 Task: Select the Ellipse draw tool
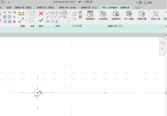point(48,21)
